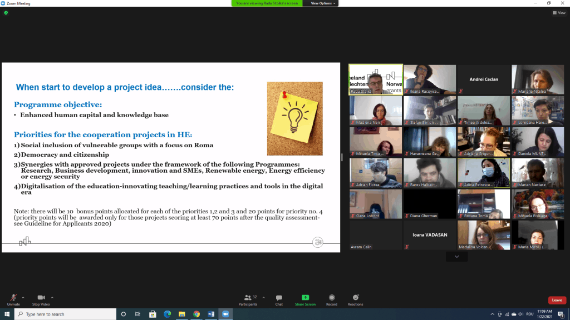The image size is (570, 320).
Task: Open the Reactions menu
Action: point(355,299)
